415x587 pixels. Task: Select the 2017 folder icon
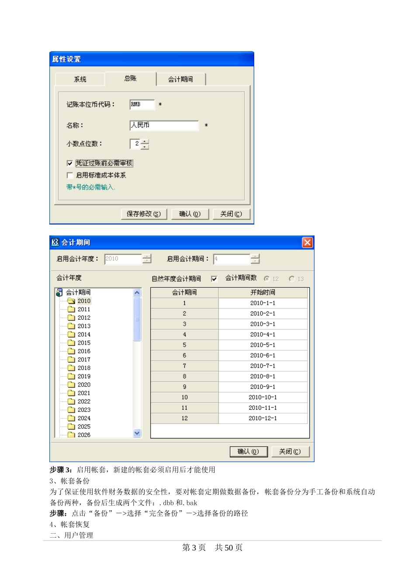tap(71, 359)
